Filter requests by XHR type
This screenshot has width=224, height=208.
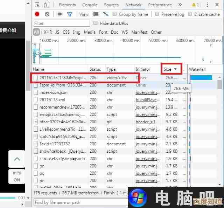[x=48, y=32]
